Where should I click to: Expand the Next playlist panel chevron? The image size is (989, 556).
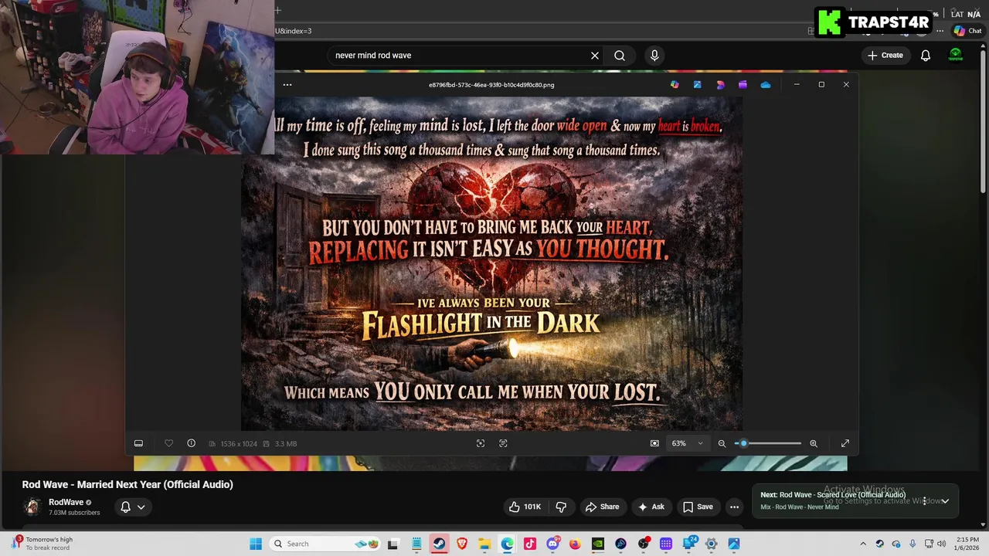tap(945, 501)
